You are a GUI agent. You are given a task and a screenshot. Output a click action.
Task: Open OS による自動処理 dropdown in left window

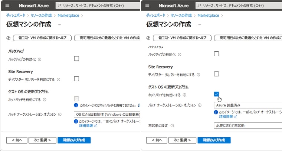point(107,115)
